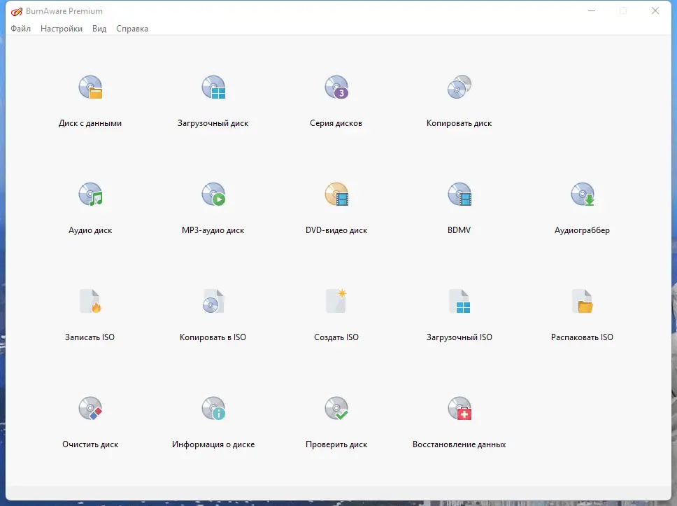
Task: Open the Настройки menu
Action: pyautogui.click(x=62, y=29)
